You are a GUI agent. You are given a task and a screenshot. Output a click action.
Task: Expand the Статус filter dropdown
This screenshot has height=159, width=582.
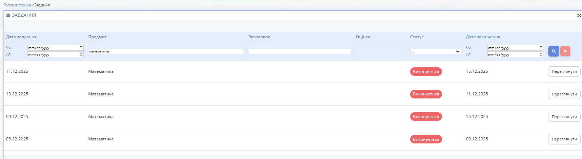pyautogui.click(x=436, y=51)
